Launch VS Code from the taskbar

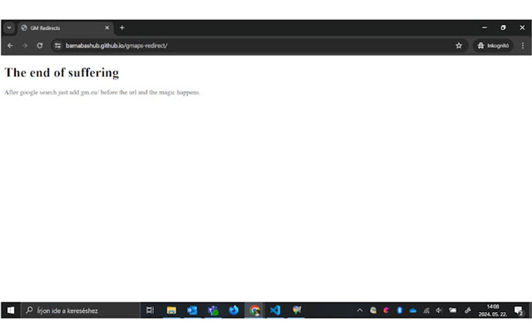(x=275, y=310)
